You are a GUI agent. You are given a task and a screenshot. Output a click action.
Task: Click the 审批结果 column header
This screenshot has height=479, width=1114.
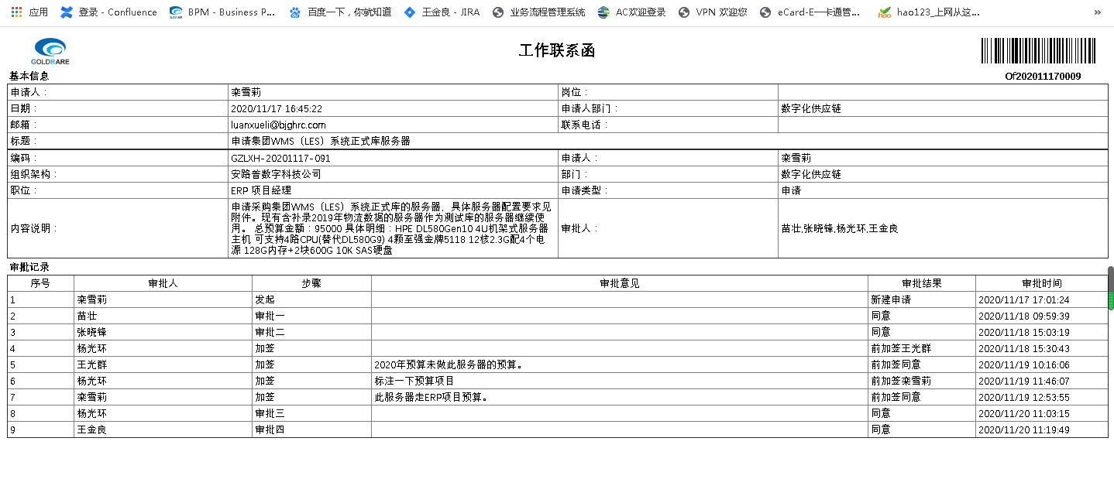pos(922,283)
